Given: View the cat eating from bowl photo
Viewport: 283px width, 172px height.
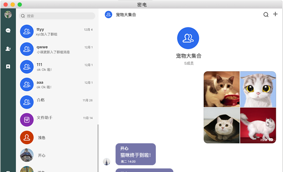Looking at the screenshot, I should coord(221,89).
